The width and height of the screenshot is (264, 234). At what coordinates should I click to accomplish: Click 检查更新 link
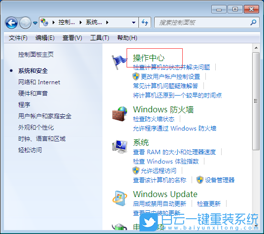[x=209, y=204]
